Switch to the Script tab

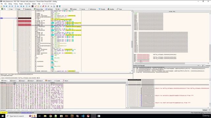(x=65, y=9)
